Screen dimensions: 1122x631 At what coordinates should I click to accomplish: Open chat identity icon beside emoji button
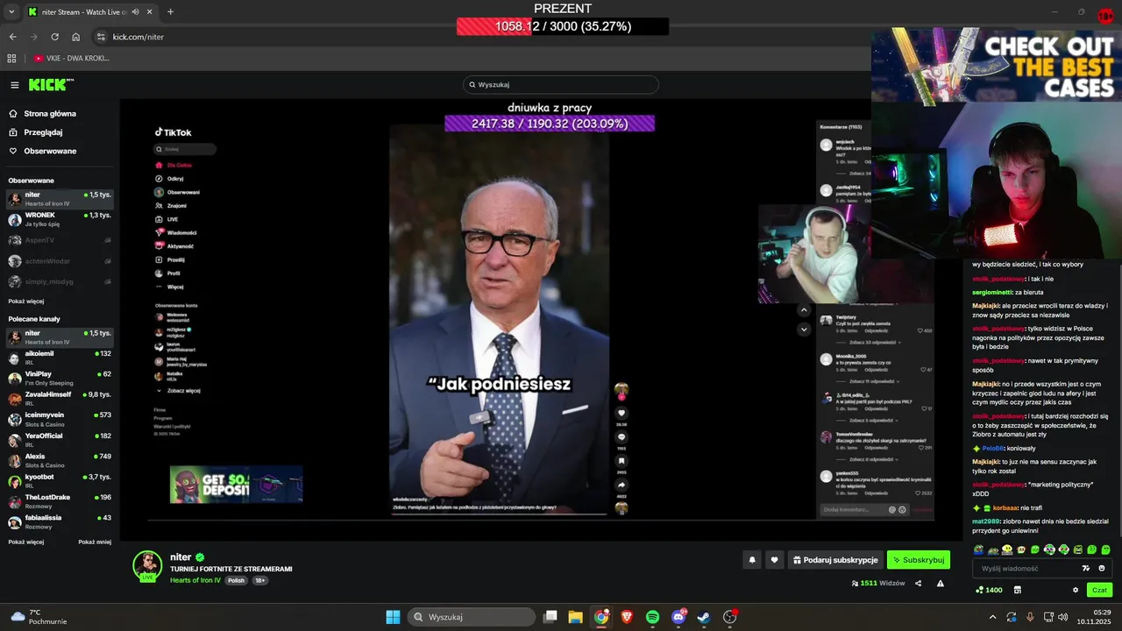click(x=1086, y=568)
